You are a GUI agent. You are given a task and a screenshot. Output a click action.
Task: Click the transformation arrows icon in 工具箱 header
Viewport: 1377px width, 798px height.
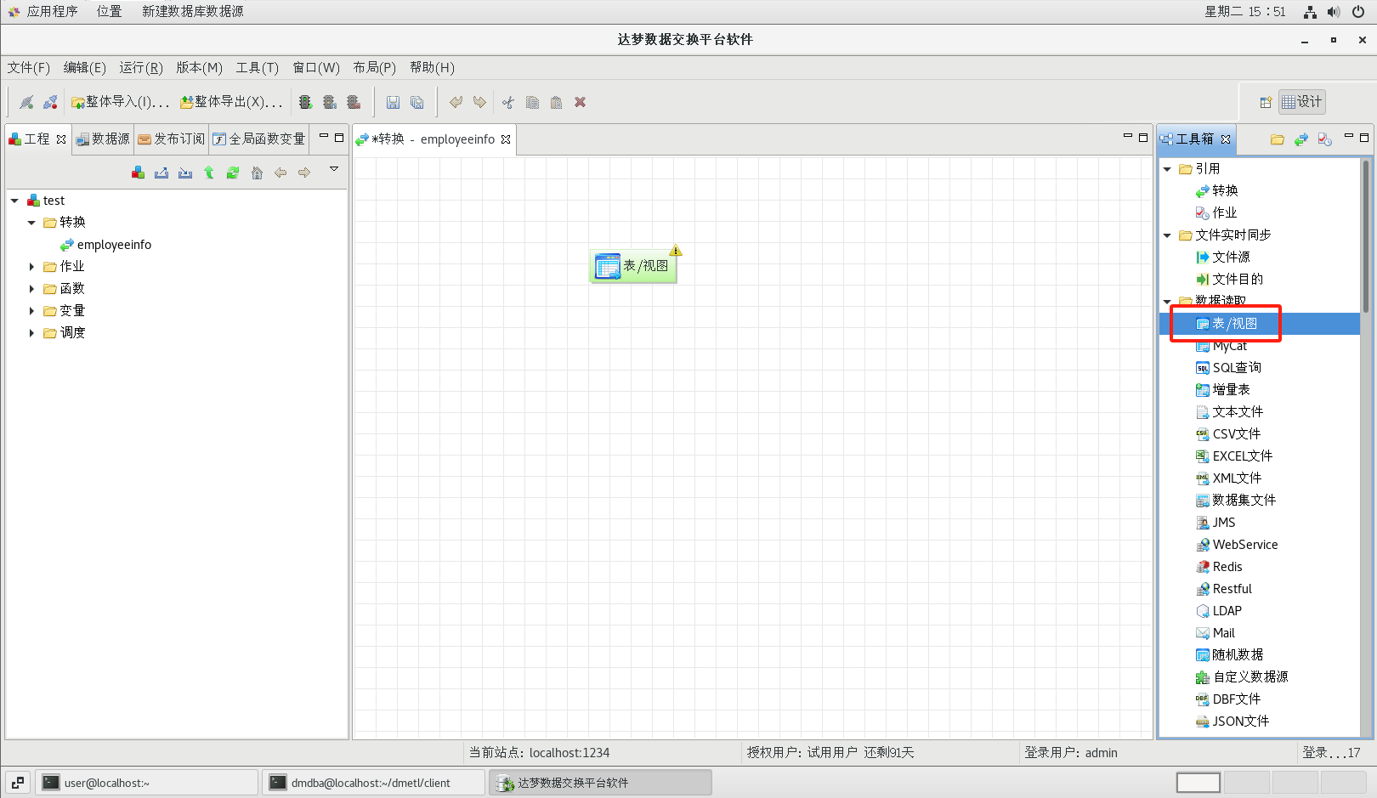(1301, 139)
